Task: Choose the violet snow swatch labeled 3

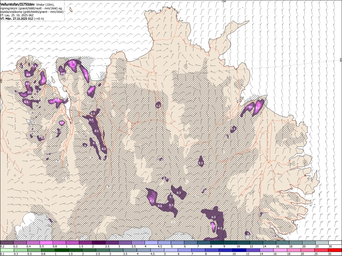Action: pyautogui.click(x=125, y=243)
